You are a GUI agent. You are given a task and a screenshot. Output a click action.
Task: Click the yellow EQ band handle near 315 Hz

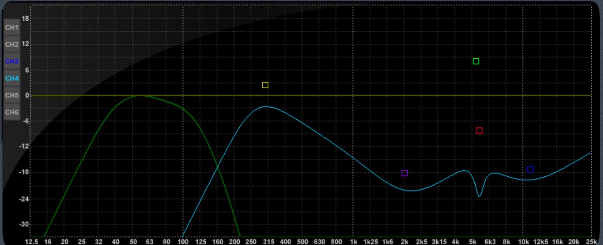coord(265,85)
